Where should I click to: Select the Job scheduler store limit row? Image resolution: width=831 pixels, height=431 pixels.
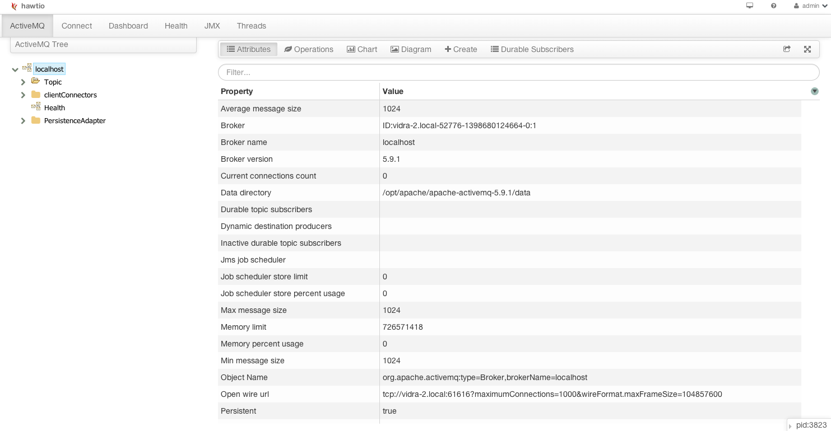click(x=509, y=277)
